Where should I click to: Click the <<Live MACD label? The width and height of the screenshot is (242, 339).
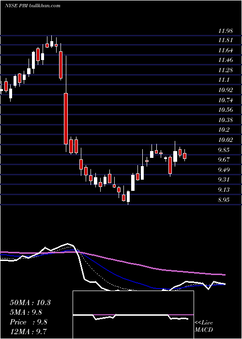[204, 326]
